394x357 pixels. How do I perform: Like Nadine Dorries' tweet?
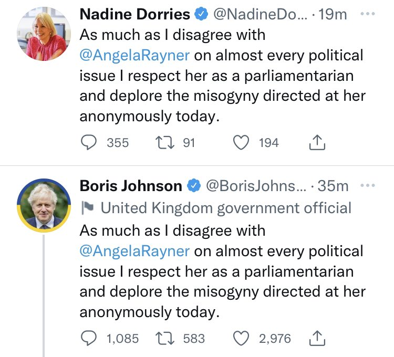[x=241, y=143]
